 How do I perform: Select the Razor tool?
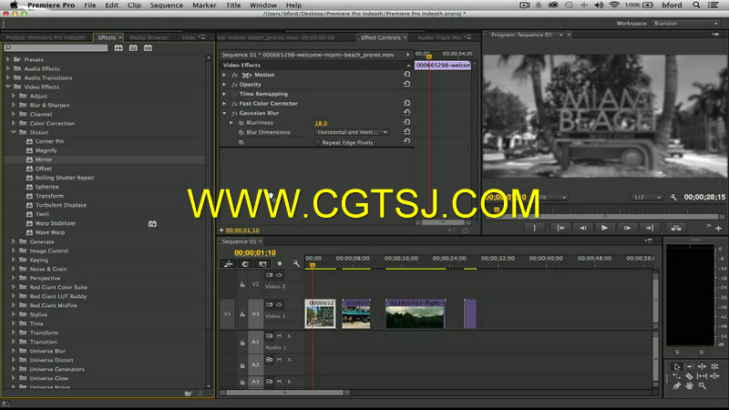coord(690,376)
